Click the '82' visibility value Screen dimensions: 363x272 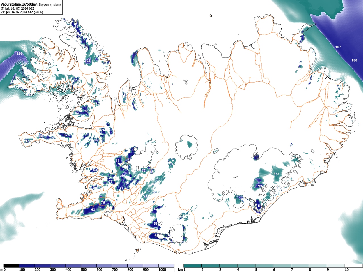[x=98, y=104]
